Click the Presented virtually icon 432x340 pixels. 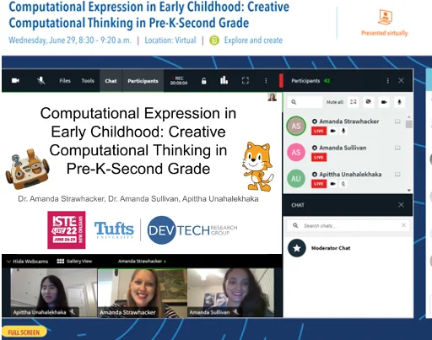point(385,18)
